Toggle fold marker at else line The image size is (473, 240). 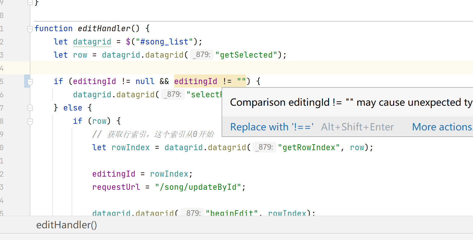click(30, 108)
